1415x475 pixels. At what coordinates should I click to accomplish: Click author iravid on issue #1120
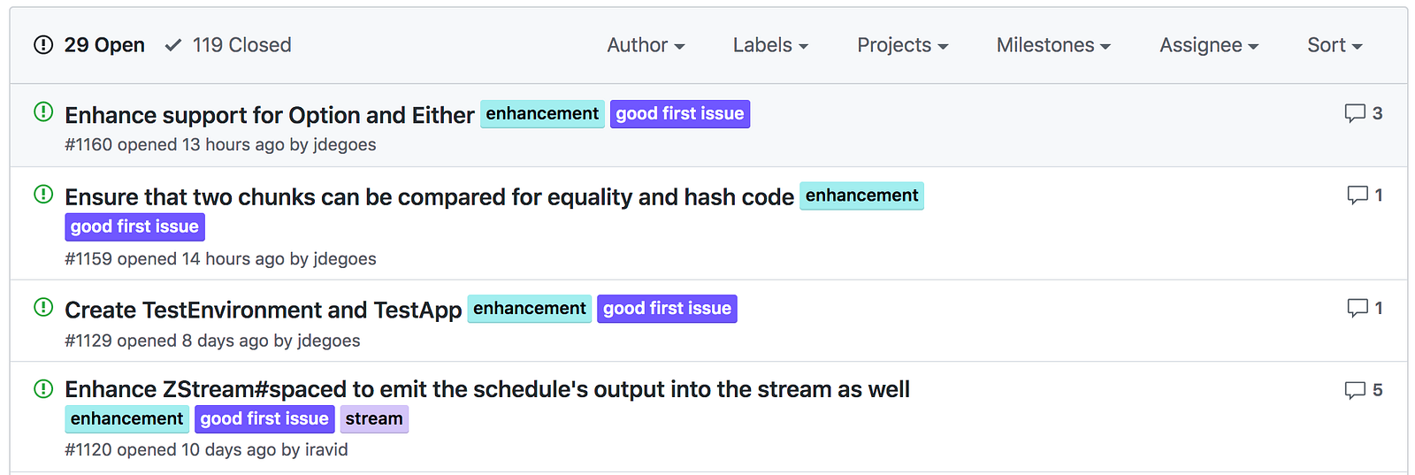coord(326,449)
